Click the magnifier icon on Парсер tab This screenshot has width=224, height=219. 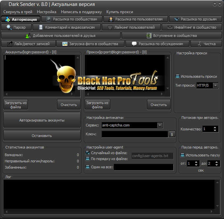tap(9, 27)
